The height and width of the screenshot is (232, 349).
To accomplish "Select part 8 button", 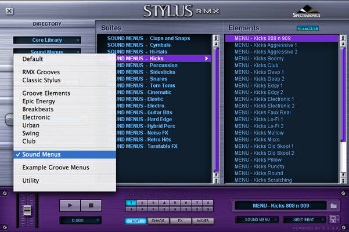I will click(x=208, y=202).
